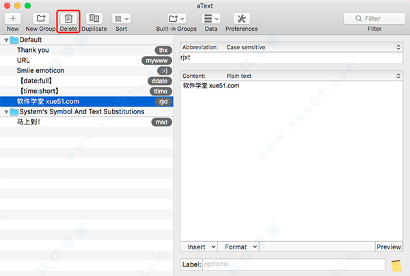
Task: Open the Built-in Groups menu
Action: 176,18
